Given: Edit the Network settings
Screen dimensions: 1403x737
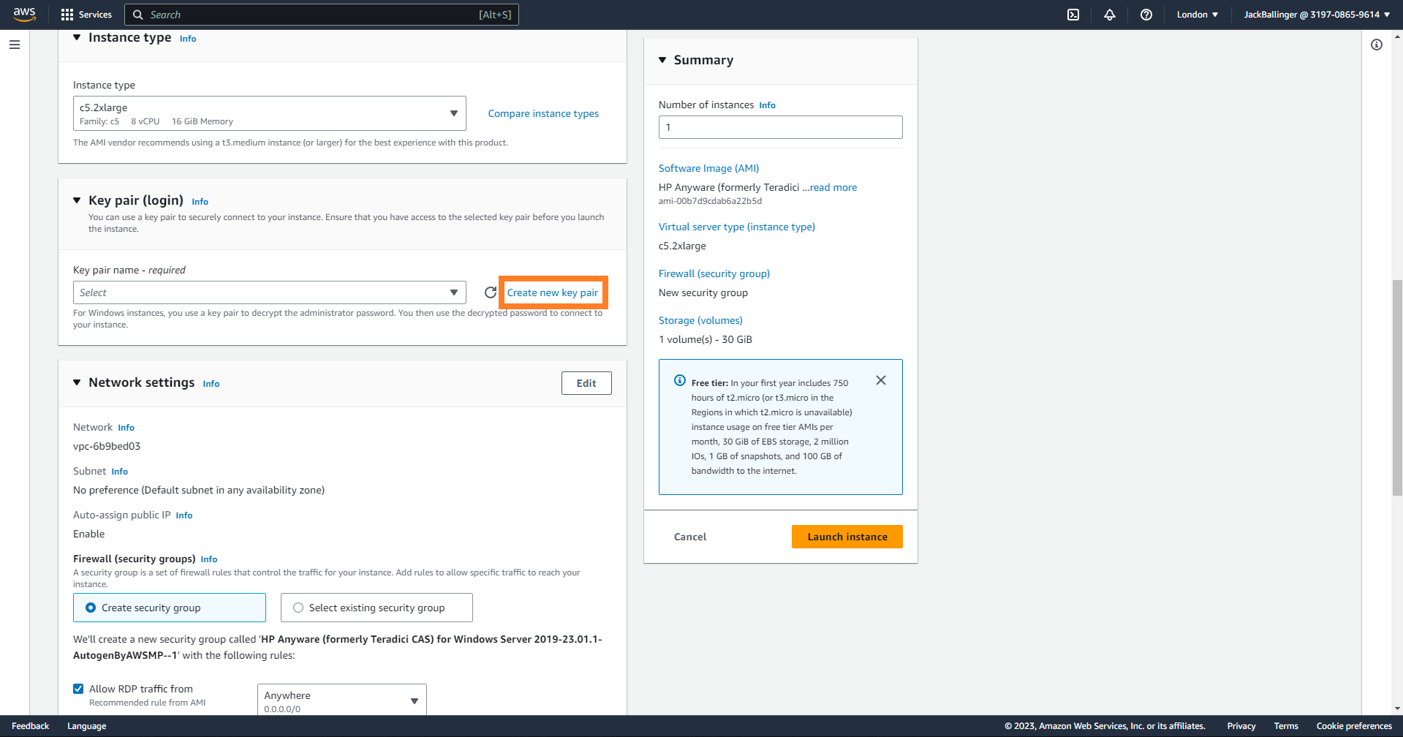Looking at the screenshot, I should point(586,383).
